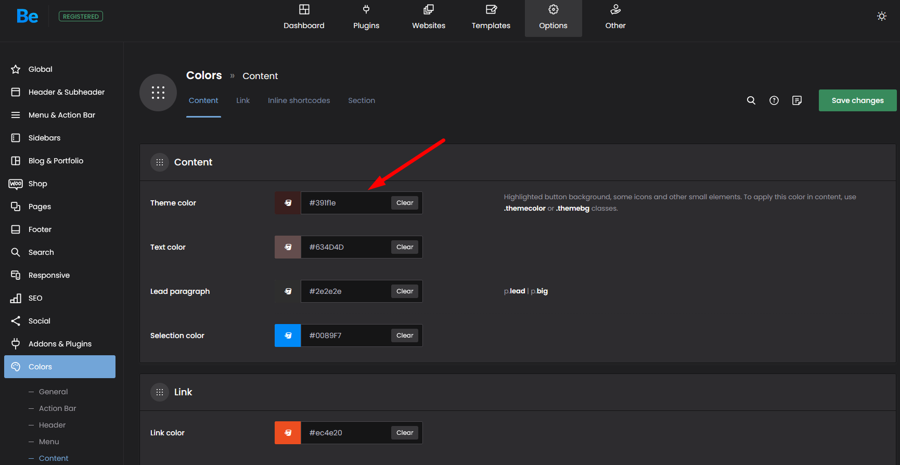This screenshot has height=465, width=900.
Task: Click the round grid icon beside Colors title
Action: pyautogui.click(x=158, y=93)
